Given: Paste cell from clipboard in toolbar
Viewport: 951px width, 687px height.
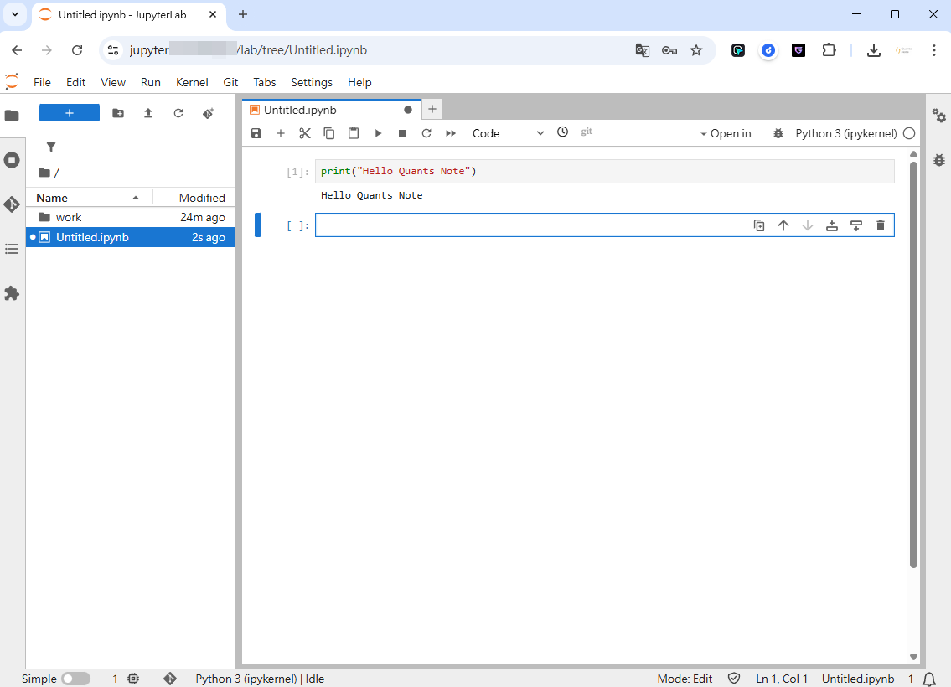Looking at the screenshot, I should [x=353, y=133].
